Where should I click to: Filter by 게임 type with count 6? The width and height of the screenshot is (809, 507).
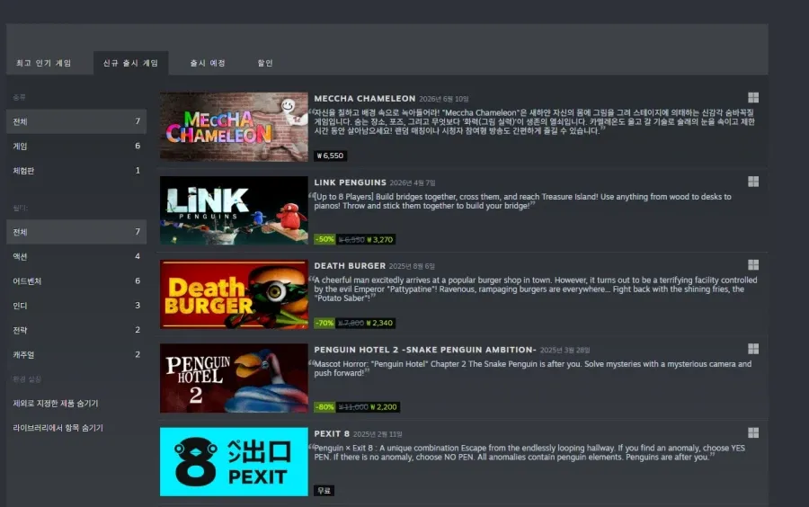click(x=76, y=146)
